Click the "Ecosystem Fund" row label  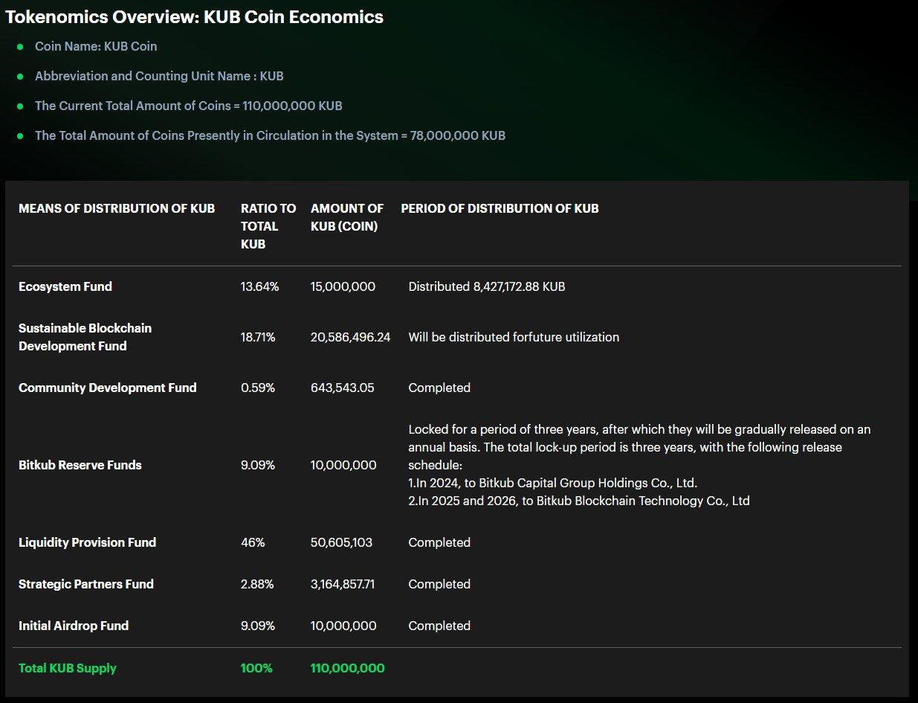(65, 286)
